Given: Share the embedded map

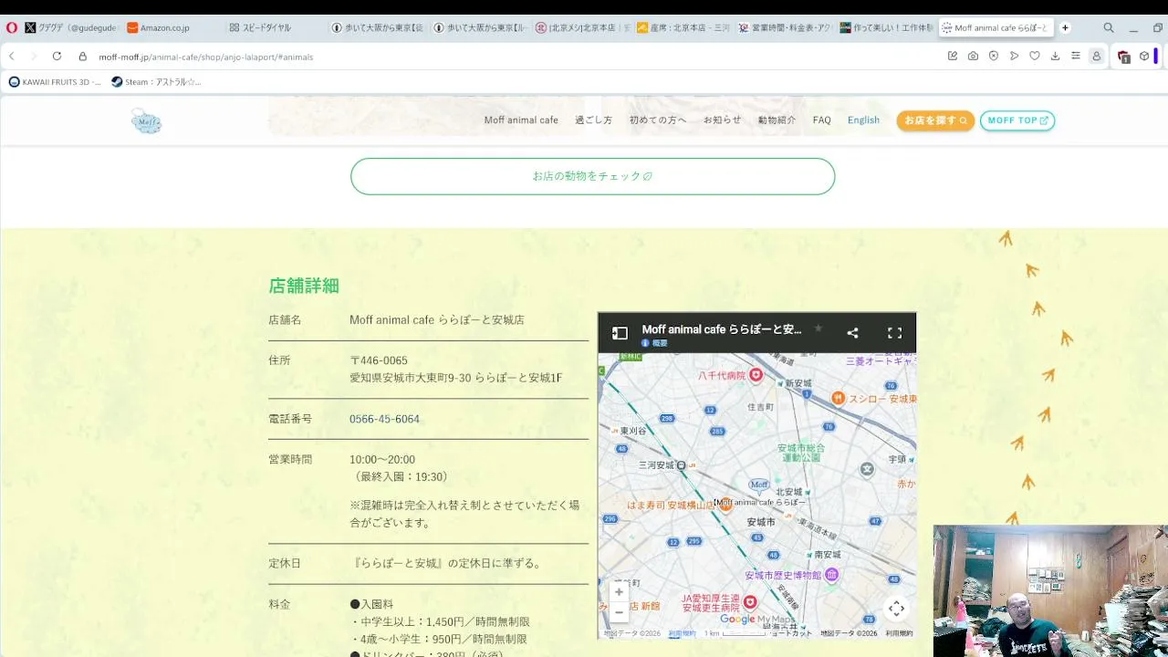Looking at the screenshot, I should pyautogui.click(x=852, y=333).
